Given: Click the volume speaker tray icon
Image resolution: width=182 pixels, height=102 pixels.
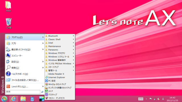Looking at the screenshot, I should click(x=159, y=99).
